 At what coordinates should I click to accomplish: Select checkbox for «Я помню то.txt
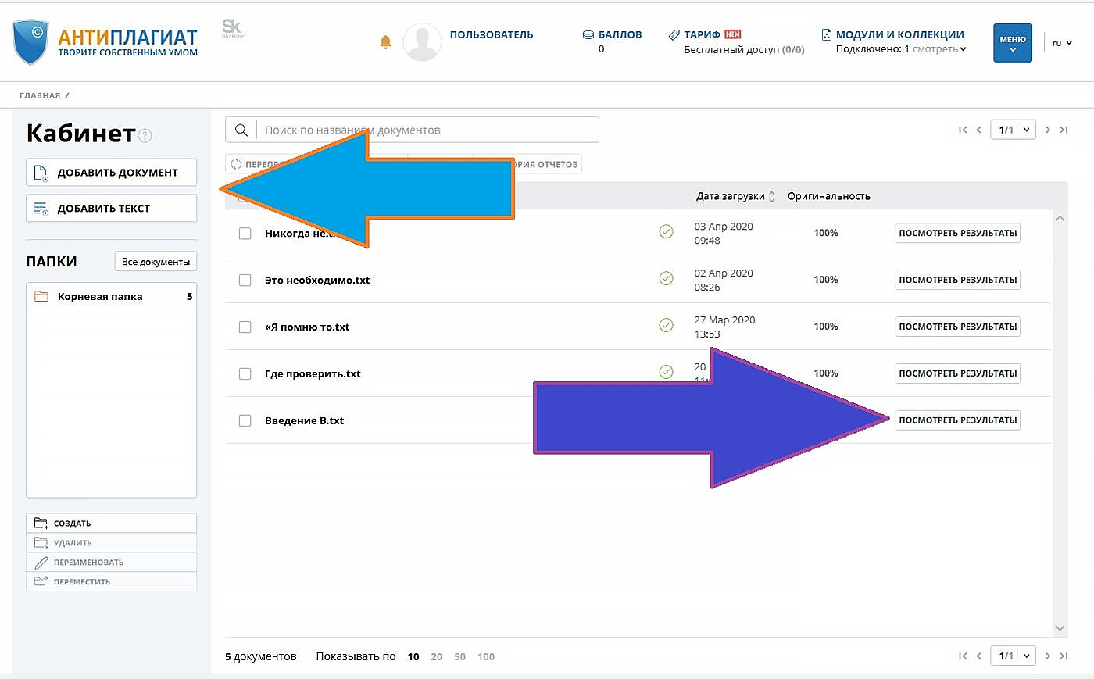coord(245,327)
